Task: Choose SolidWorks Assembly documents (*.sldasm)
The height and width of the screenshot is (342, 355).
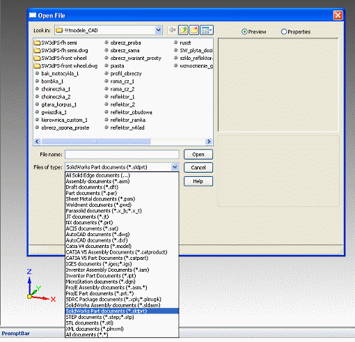Action: click(122, 305)
